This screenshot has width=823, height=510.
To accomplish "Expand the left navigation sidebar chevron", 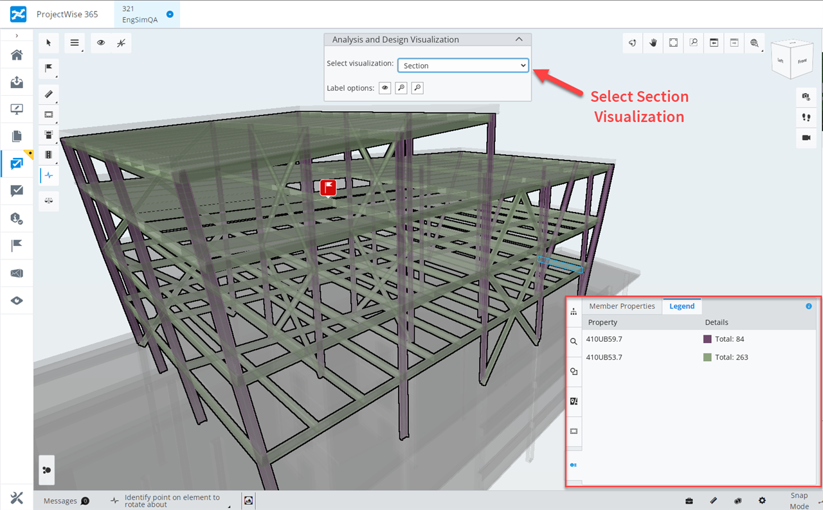I will coord(17,35).
